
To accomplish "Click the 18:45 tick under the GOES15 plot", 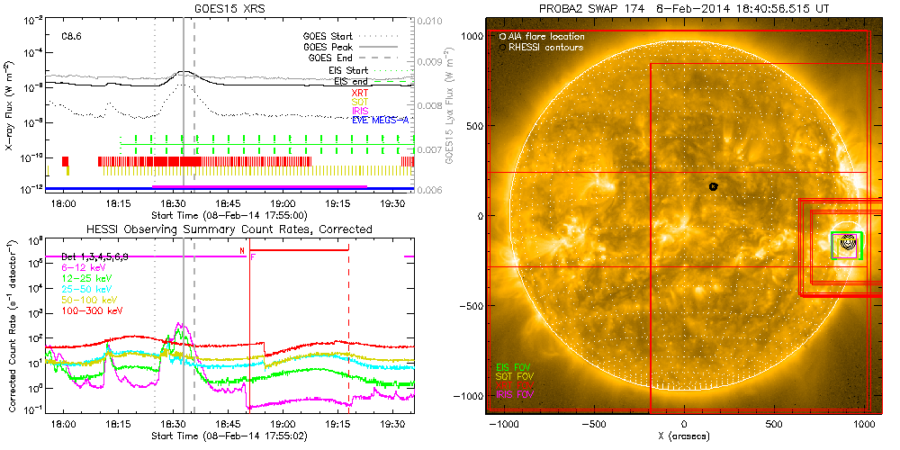I will [229, 203].
